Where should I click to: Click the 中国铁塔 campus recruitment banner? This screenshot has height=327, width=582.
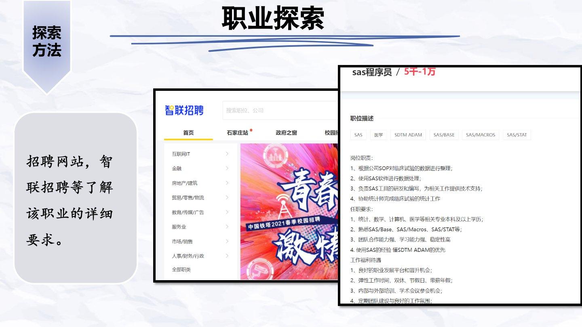[289, 212]
